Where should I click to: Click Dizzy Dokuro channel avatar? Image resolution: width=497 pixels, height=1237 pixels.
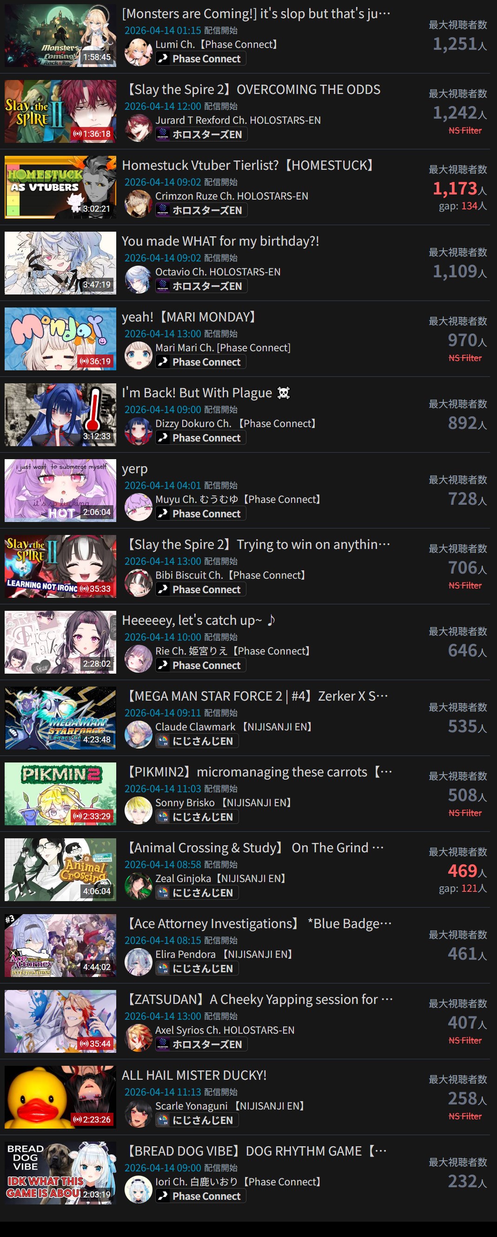(138, 431)
